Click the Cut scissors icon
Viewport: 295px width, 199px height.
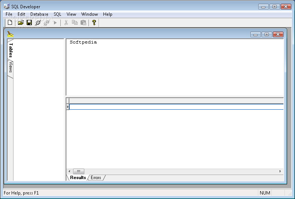66,23
